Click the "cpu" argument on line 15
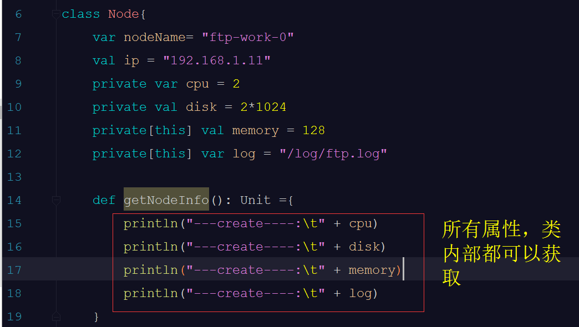 [x=360, y=225]
